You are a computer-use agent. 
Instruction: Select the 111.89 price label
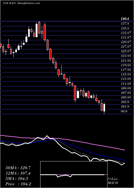[x=126, y=84]
